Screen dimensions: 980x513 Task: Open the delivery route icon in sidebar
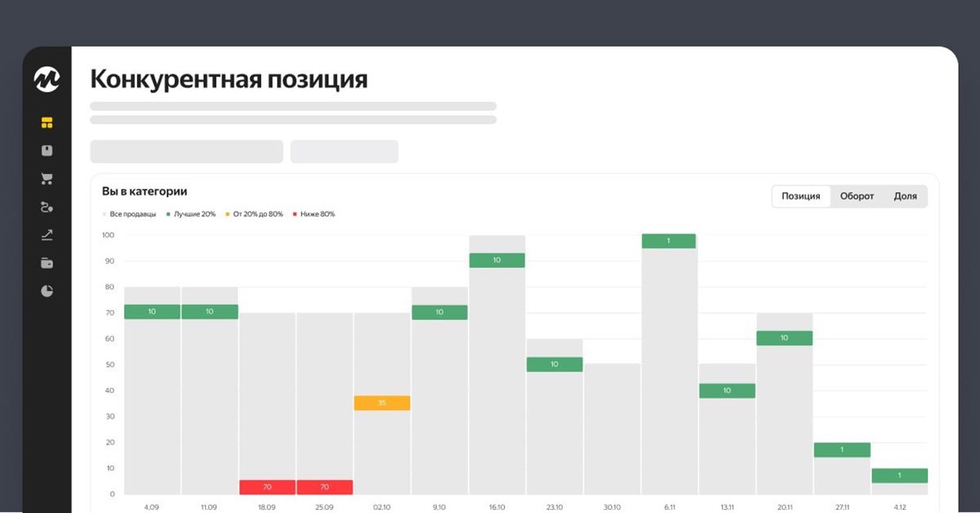coord(47,207)
